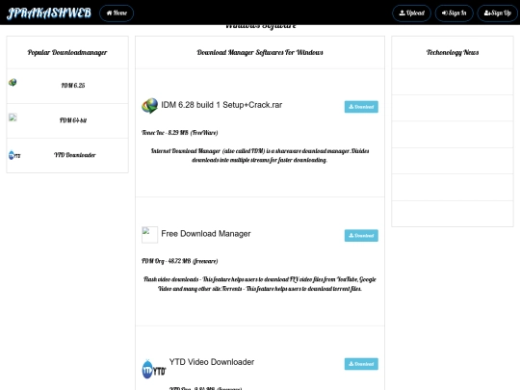
Task: Click the JPRAKASHWEB site logo
Action: (49, 13)
